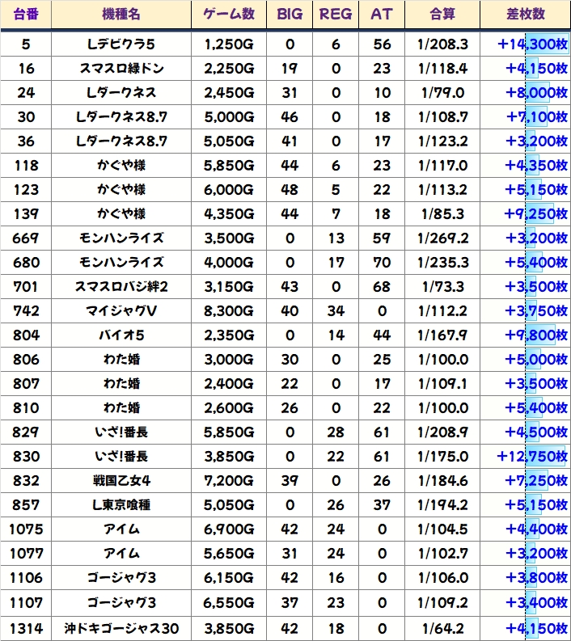
Task: Select the 6,900G game count cell
Action: pyautogui.click(x=229, y=529)
